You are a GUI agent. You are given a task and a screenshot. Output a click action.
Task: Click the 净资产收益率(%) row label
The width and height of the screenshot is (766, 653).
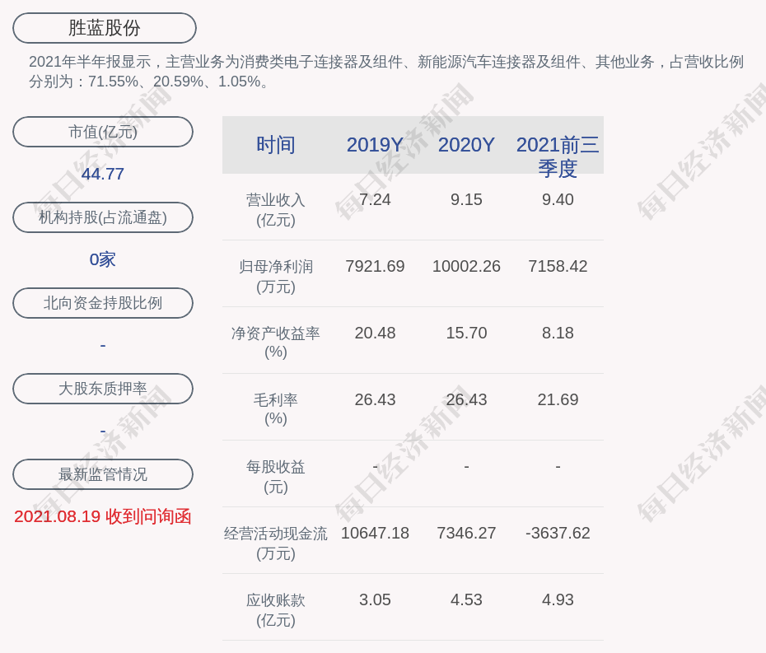pos(275,343)
